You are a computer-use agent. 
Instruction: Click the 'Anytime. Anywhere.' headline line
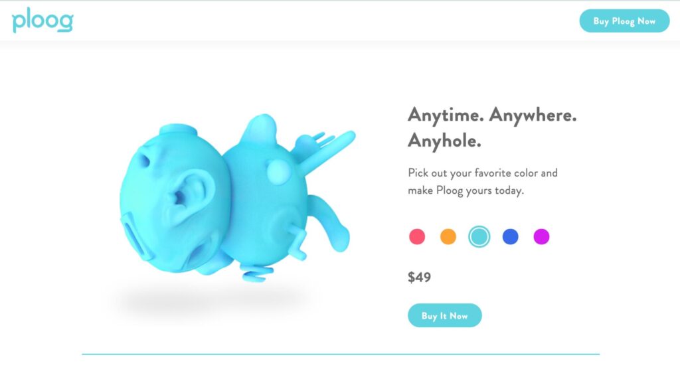pyautogui.click(x=492, y=115)
